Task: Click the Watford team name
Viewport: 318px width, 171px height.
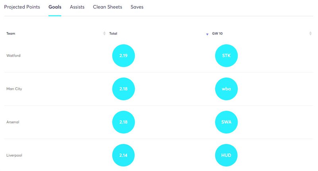Action: [14, 55]
